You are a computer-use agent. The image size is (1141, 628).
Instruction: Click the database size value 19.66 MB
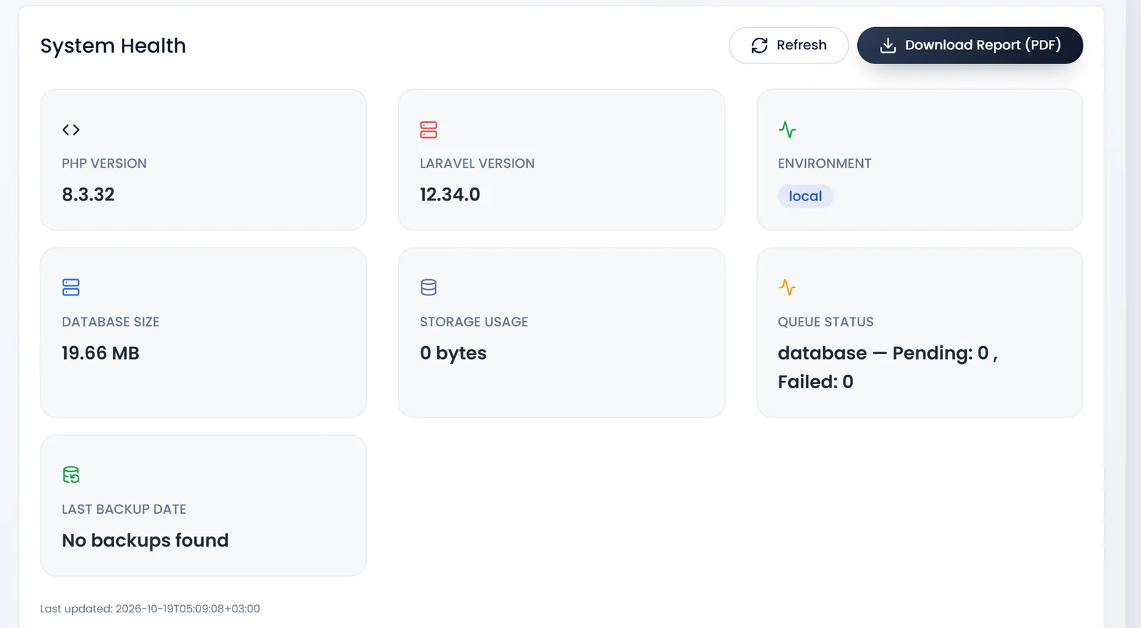[101, 353]
